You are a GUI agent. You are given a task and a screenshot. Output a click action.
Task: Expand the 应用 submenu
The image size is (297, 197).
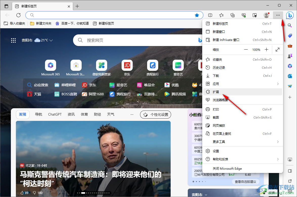(x=243, y=84)
